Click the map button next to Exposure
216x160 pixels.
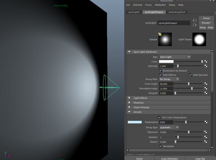click(205, 132)
